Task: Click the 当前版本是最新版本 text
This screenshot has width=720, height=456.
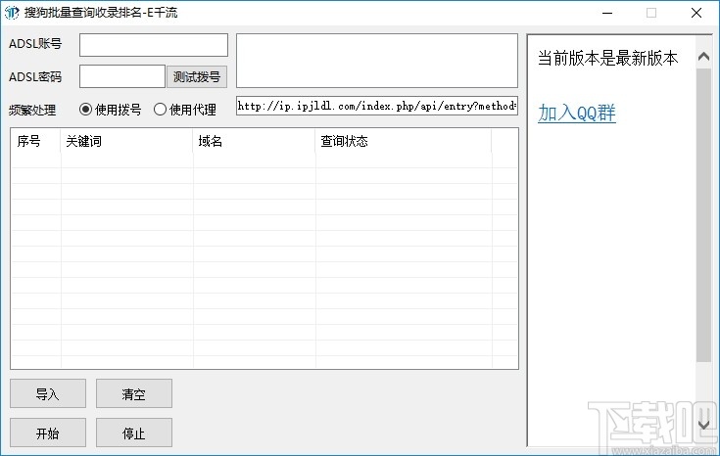Action: [607, 59]
